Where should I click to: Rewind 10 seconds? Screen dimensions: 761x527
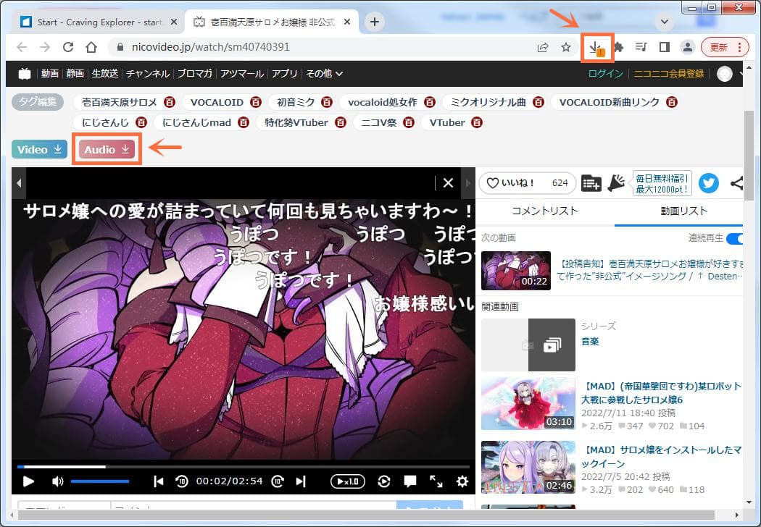[x=181, y=481]
